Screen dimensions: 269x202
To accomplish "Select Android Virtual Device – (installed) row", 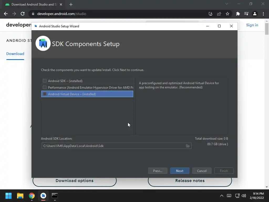I will [87, 94].
